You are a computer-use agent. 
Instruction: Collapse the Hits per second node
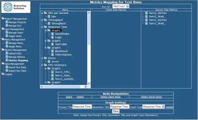(x=42, y=13)
